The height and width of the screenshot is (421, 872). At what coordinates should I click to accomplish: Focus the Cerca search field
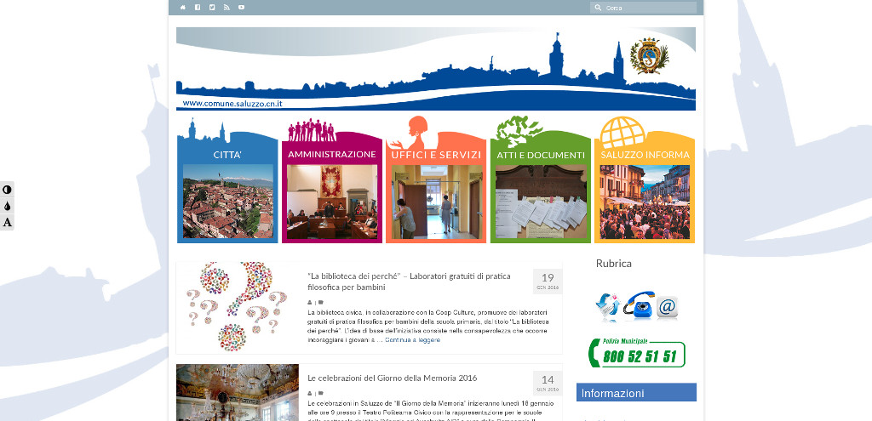643,8
